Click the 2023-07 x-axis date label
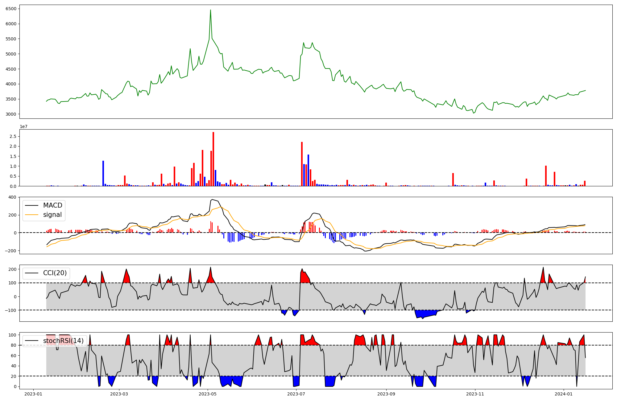Image resolution: width=617 pixels, height=401 pixels. [296, 394]
